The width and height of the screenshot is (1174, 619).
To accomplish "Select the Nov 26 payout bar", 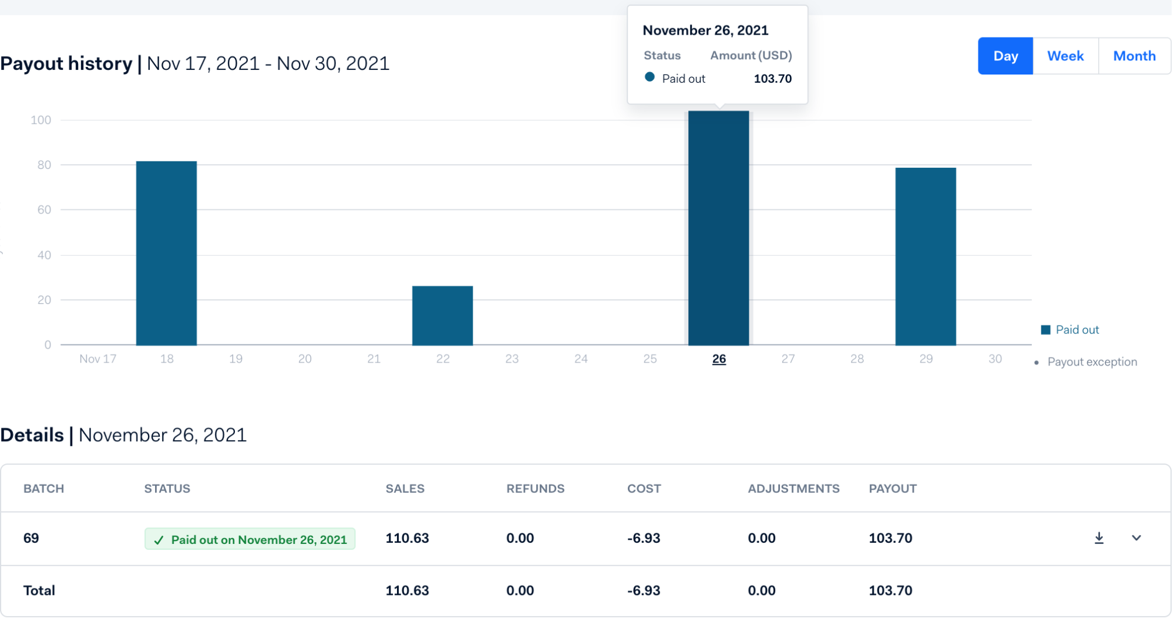I will point(719,228).
